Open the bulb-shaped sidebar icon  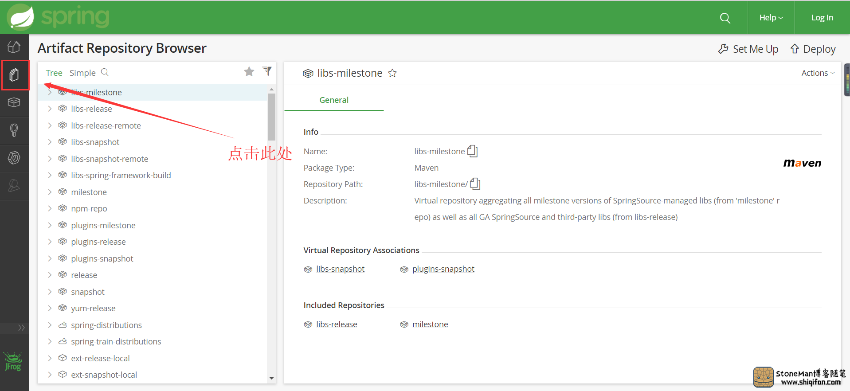click(x=14, y=130)
